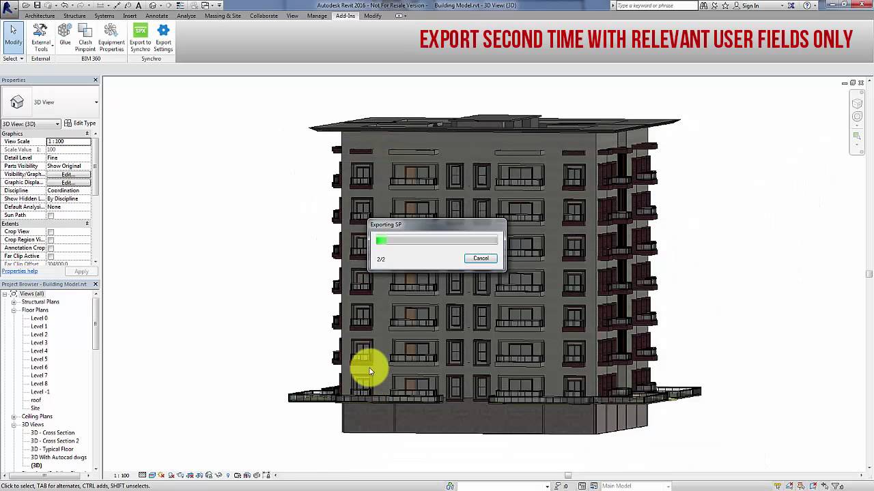Open Equipment Properties tool
Viewport: 874px width, 491px height.
coord(111,38)
